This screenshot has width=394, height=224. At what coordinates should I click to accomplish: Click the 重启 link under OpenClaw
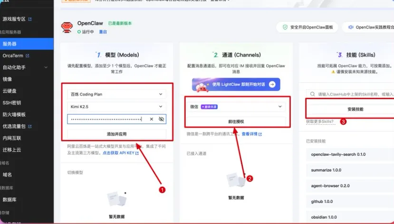(x=103, y=32)
